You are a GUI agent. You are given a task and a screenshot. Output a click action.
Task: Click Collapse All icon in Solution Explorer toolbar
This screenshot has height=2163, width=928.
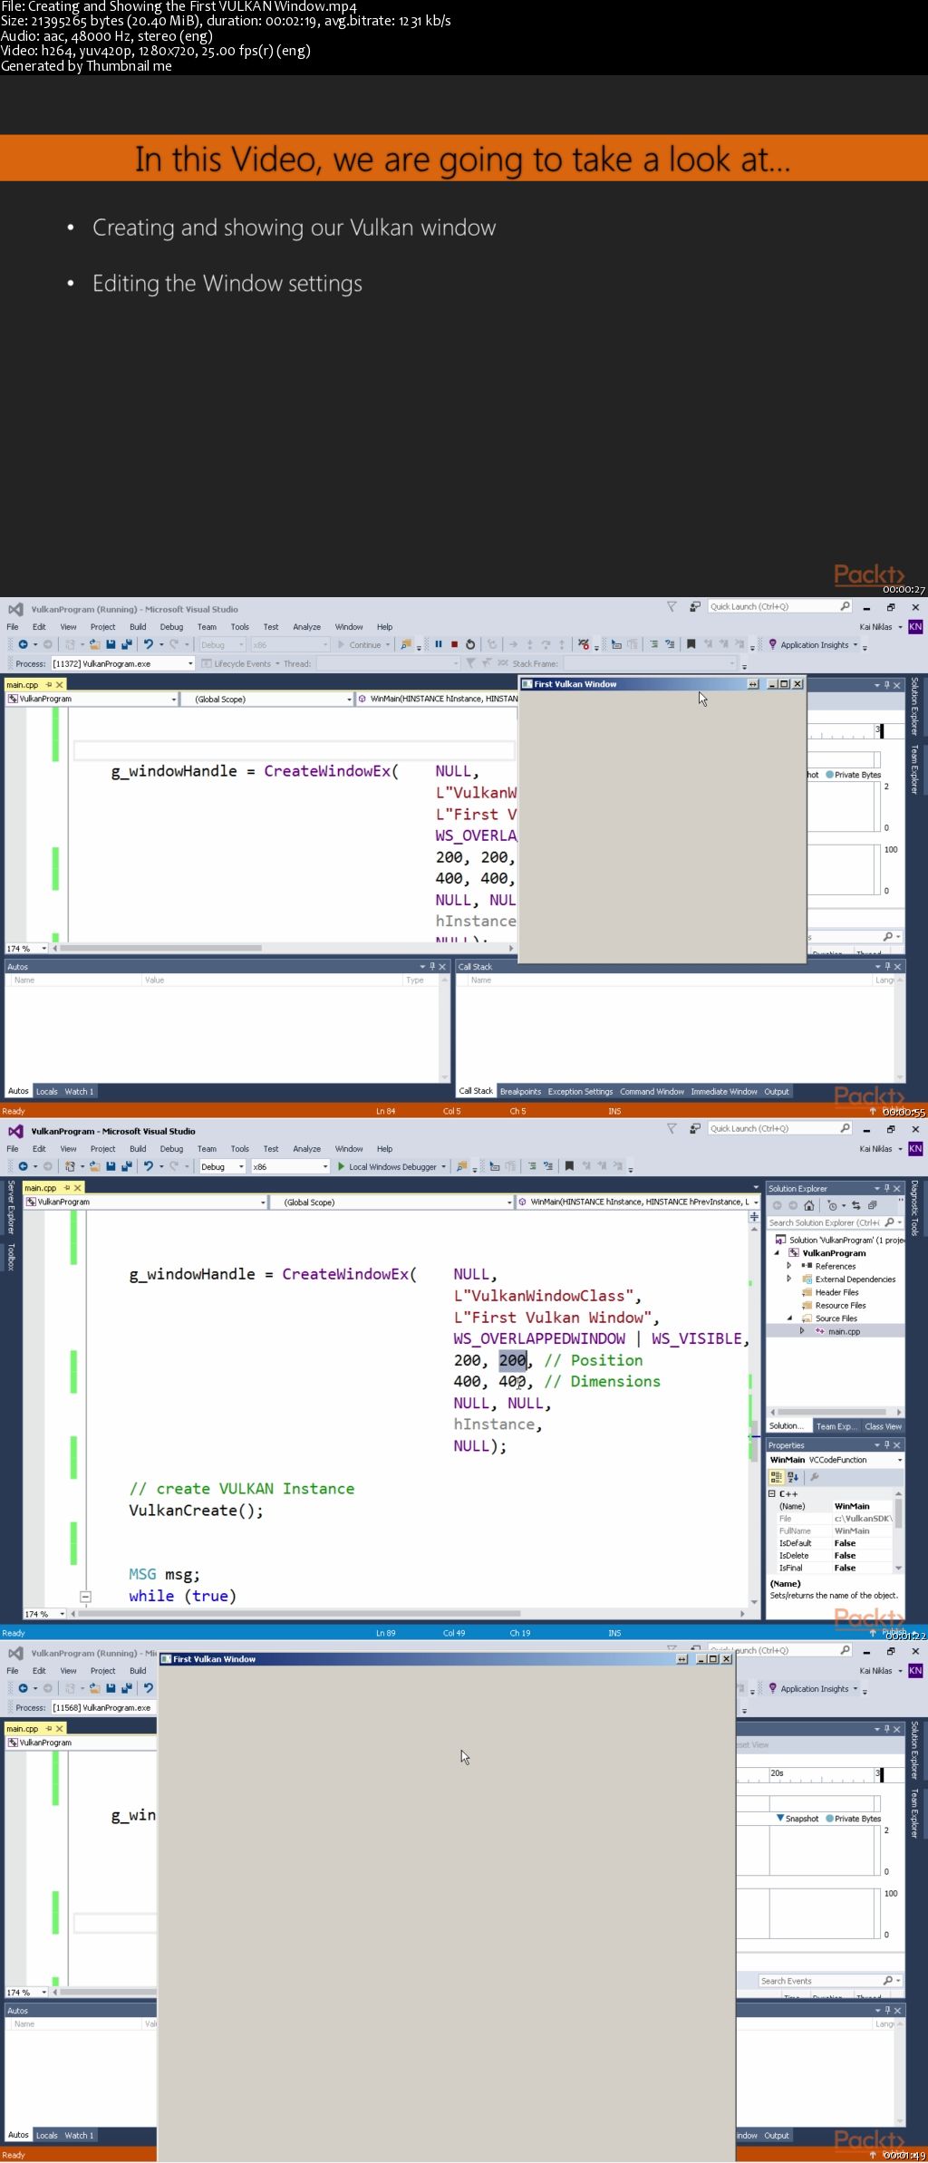[872, 1205]
